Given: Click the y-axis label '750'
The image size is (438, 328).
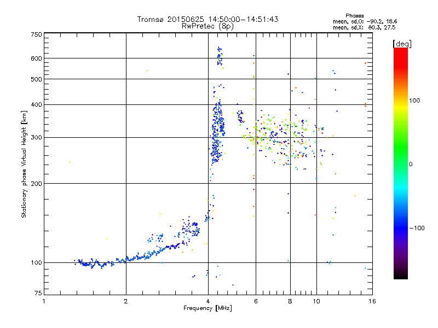Looking at the screenshot, I should coord(36,34).
